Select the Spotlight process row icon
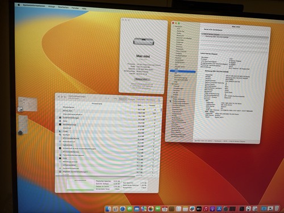This screenshot has height=213, width=284. pos(60,135)
